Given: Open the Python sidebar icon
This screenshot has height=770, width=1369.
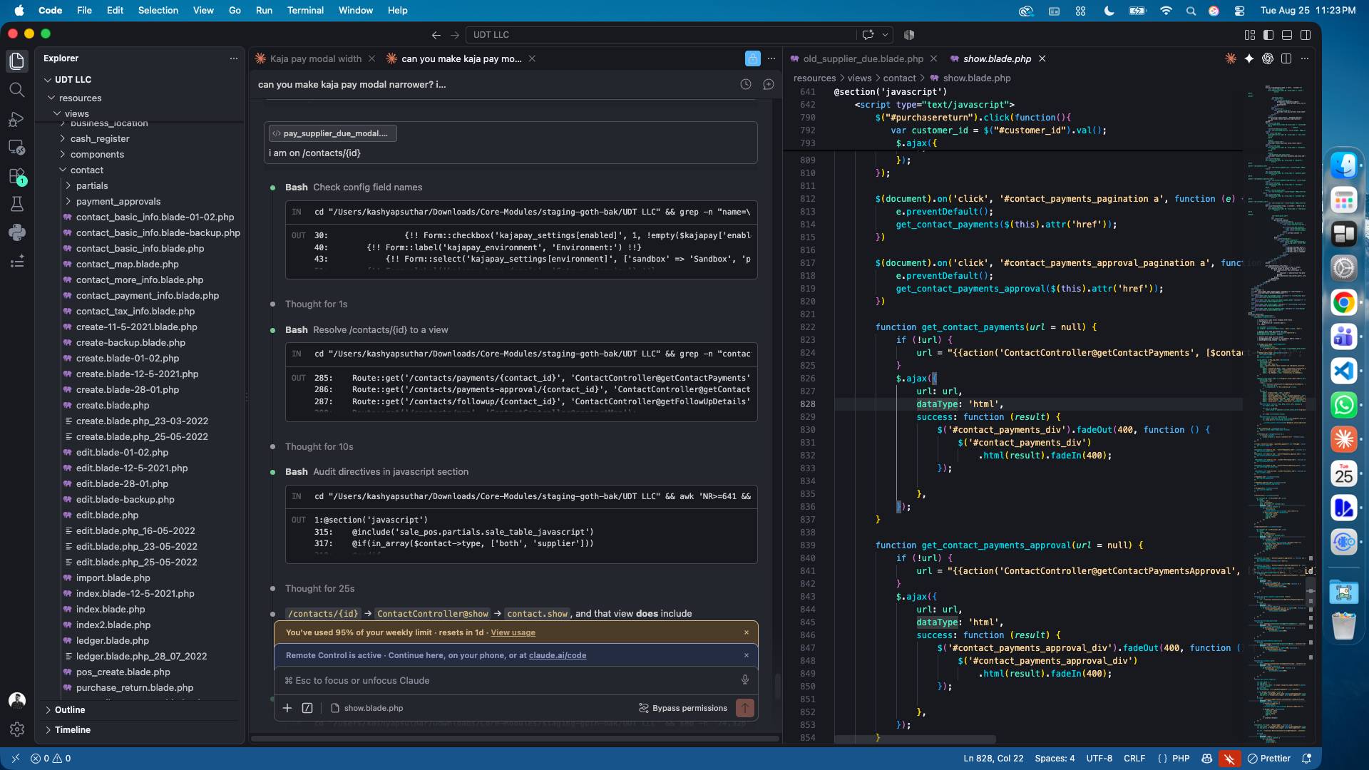Looking at the screenshot, I should (x=16, y=232).
